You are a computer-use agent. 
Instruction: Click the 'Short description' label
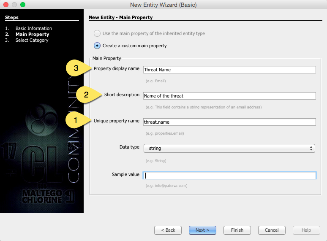pos(122,95)
